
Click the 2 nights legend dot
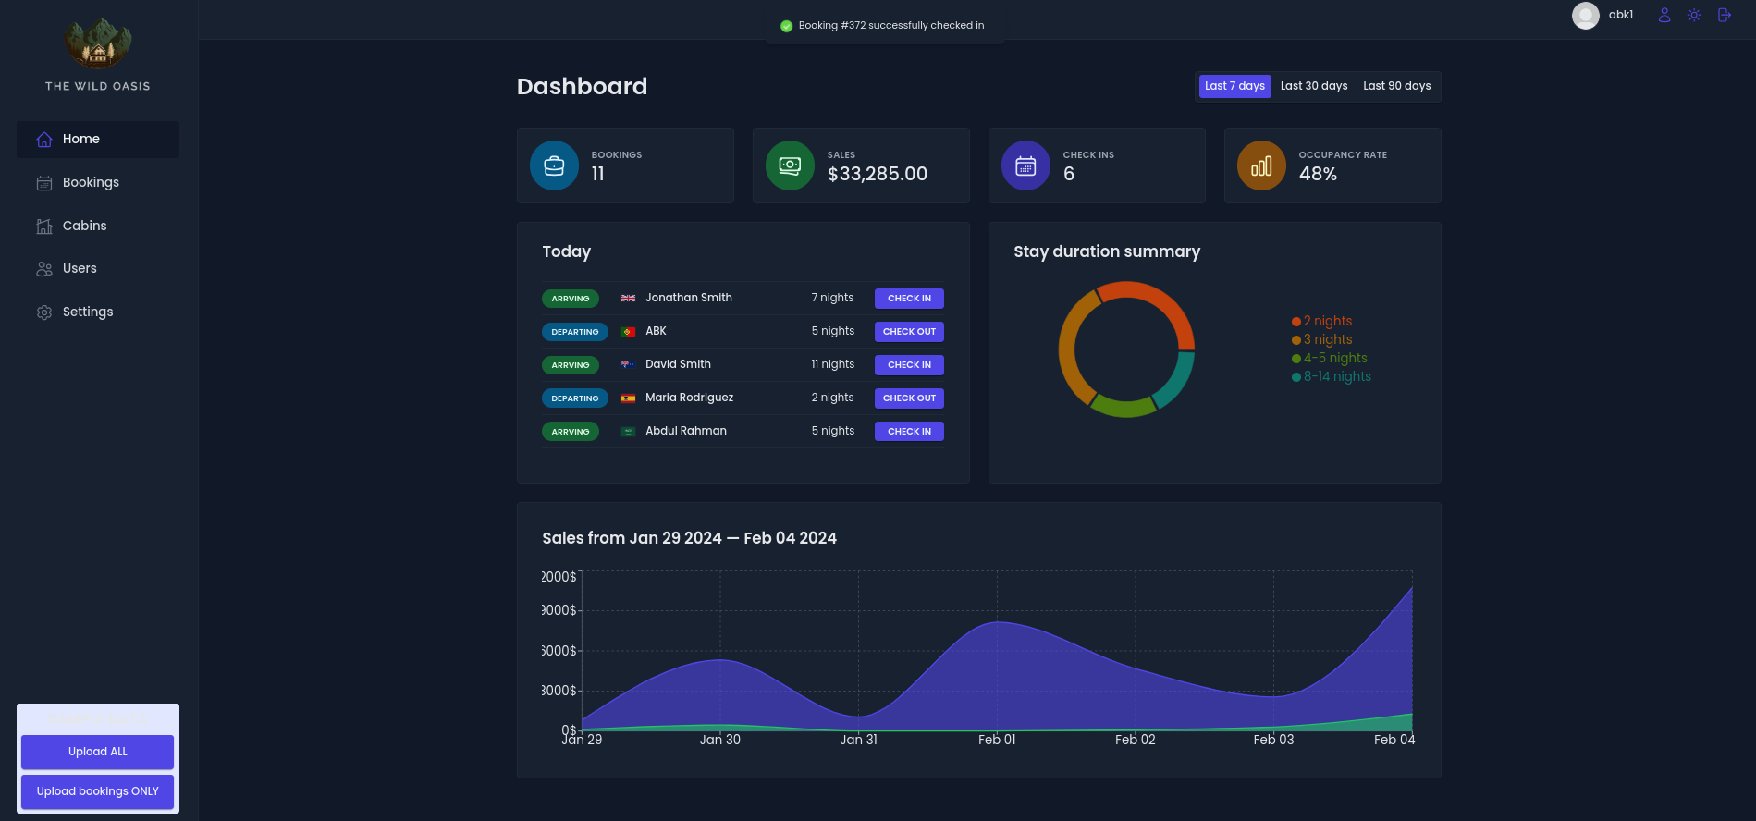[x=1296, y=322]
